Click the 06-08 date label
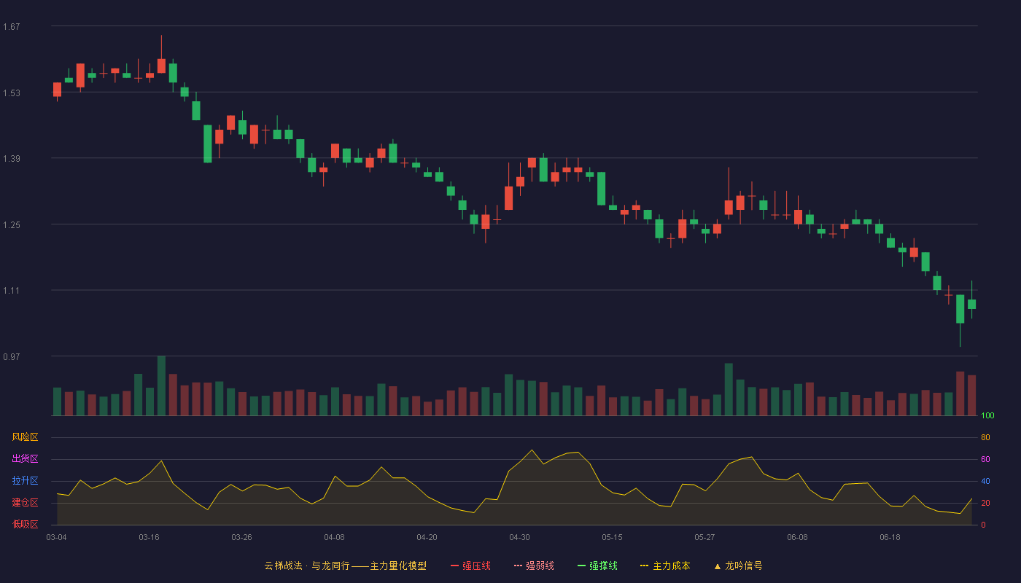This screenshot has width=1021, height=583. click(797, 537)
